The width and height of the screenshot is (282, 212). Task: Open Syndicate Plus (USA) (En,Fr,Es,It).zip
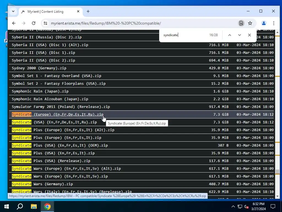point(53,153)
